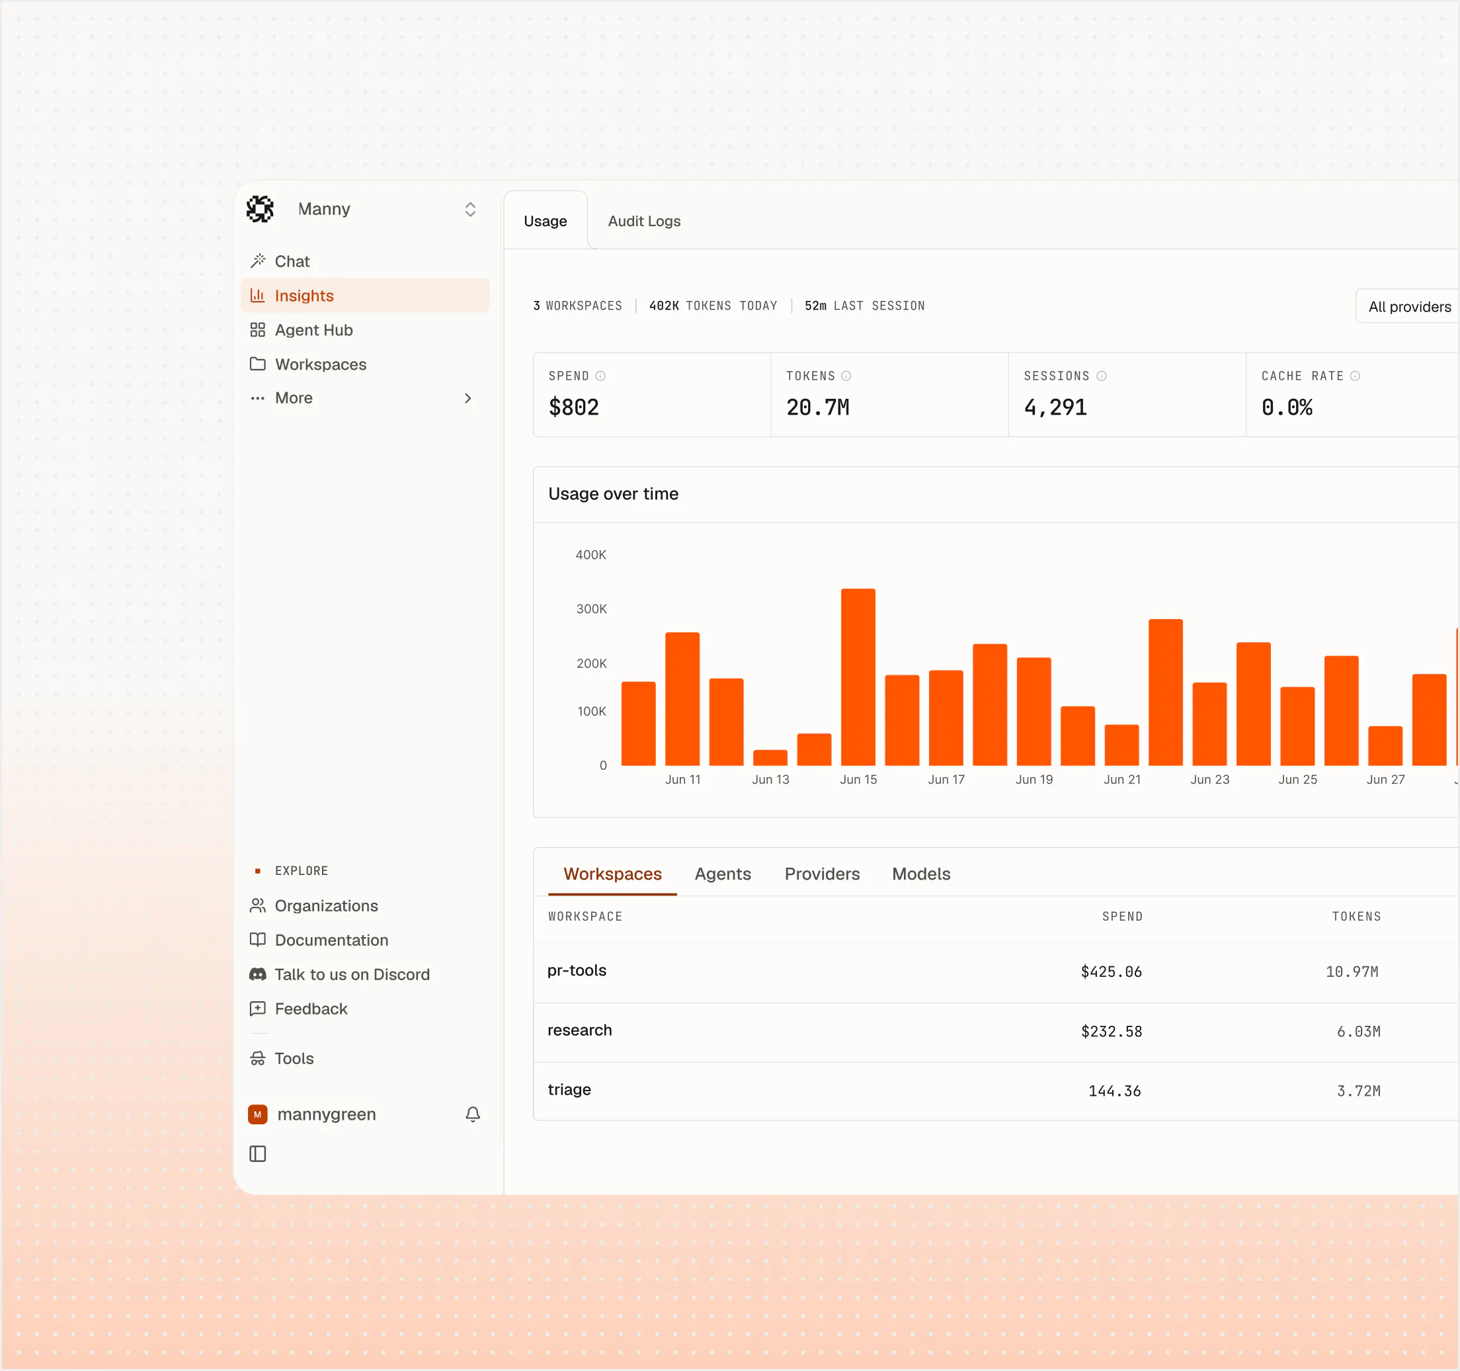This screenshot has width=1460, height=1371.
Task: Click the tallest bar for Jun 15
Action: click(x=858, y=677)
